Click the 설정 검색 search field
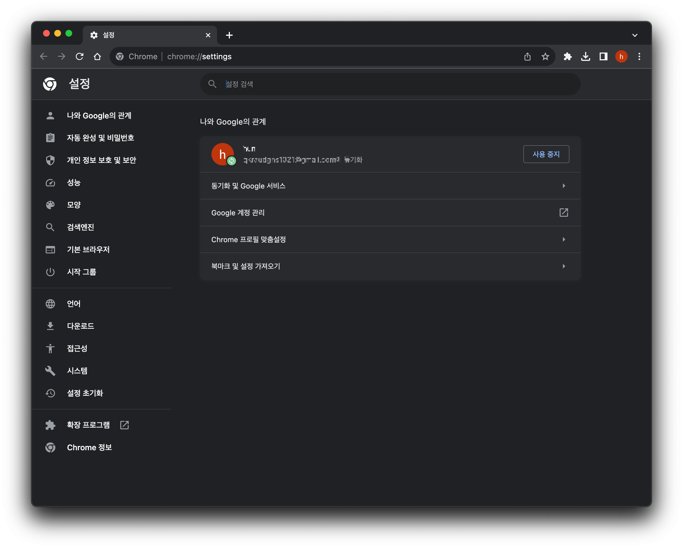 click(x=390, y=84)
